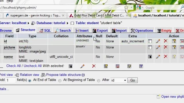Edit the id field with pencil icon
Screen dimensions: 184x103
pyautogui.click(x=158, y=41)
